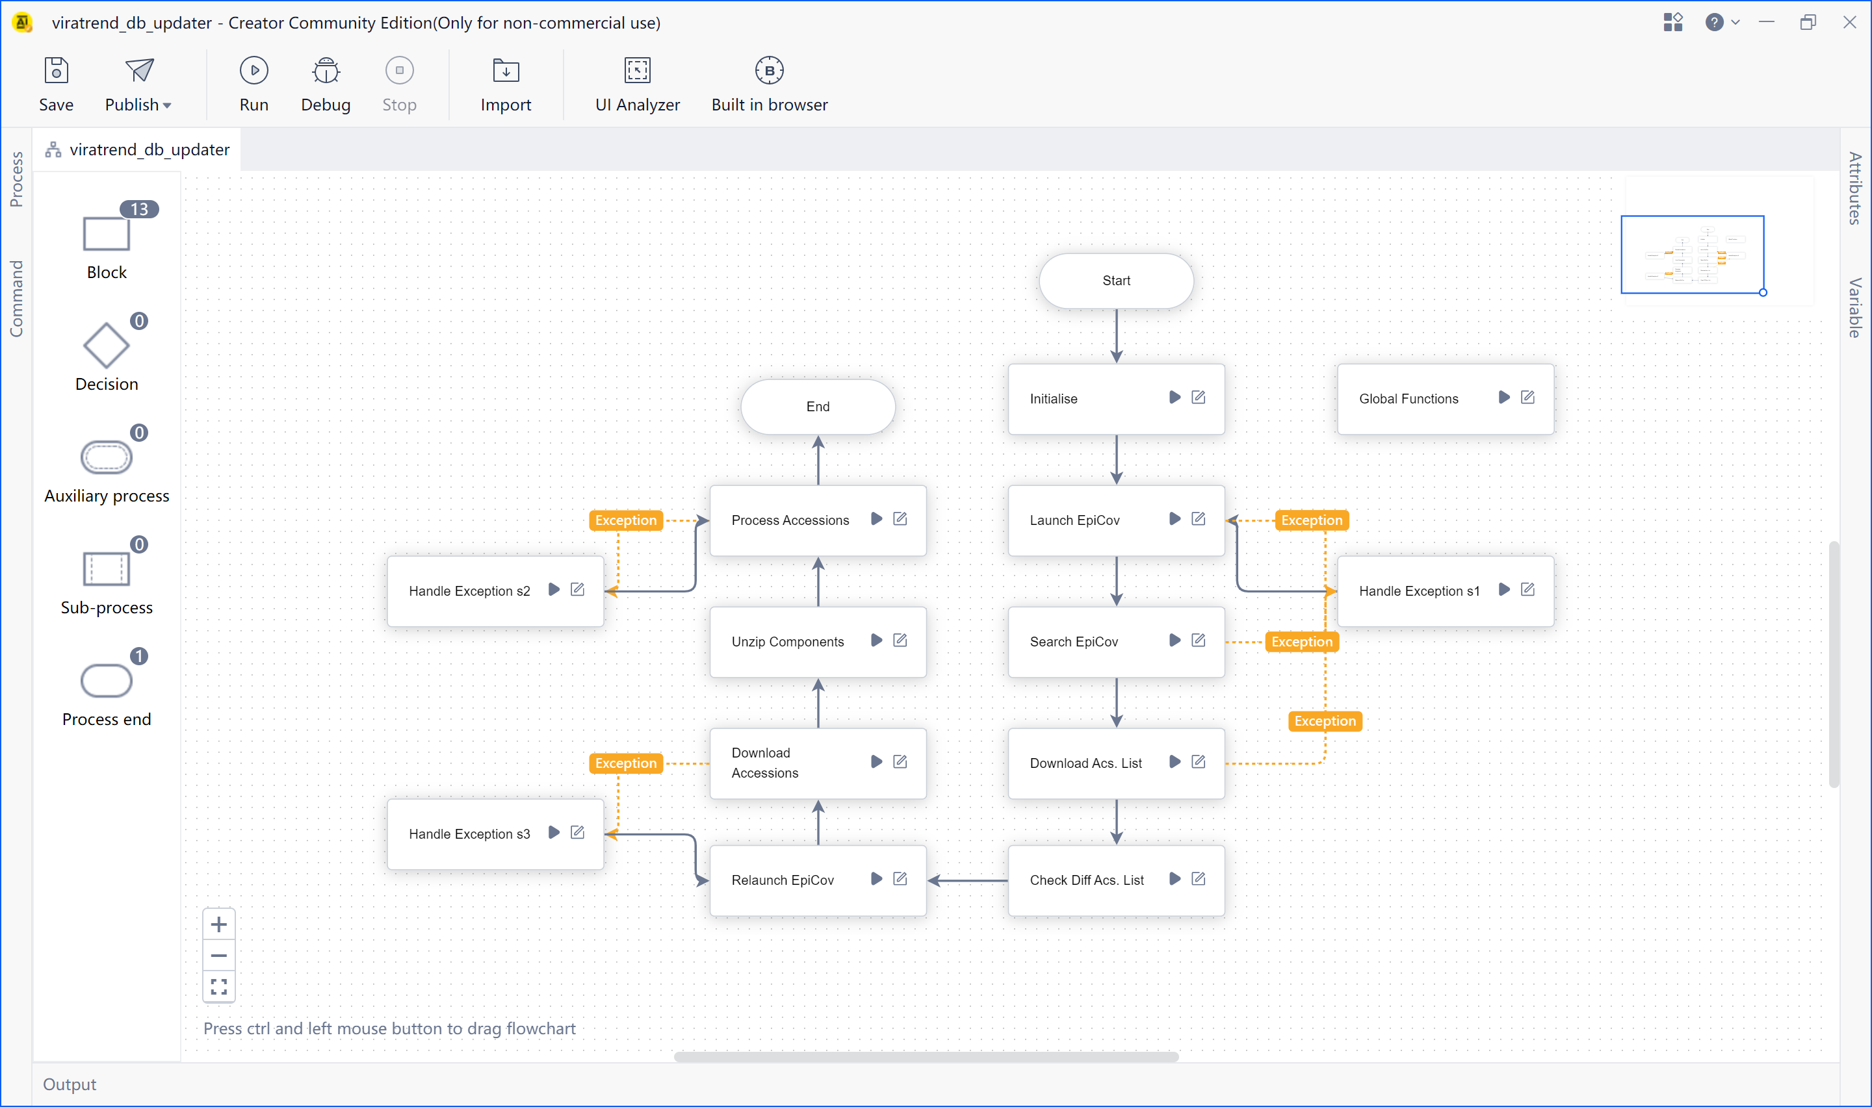This screenshot has height=1107, width=1872.
Task: Expand the Publish dropdown arrow
Action: pos(167,105)
